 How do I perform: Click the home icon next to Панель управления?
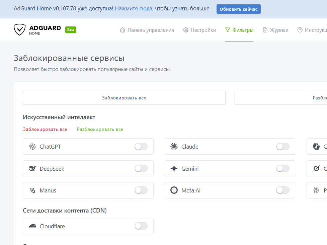pos(122,30)
